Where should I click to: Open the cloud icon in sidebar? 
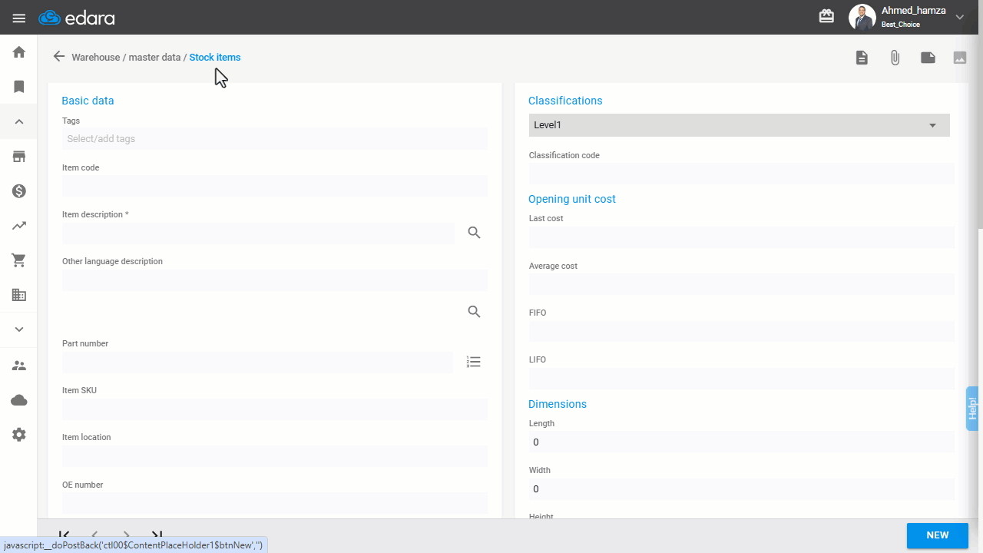coord(19,400)
